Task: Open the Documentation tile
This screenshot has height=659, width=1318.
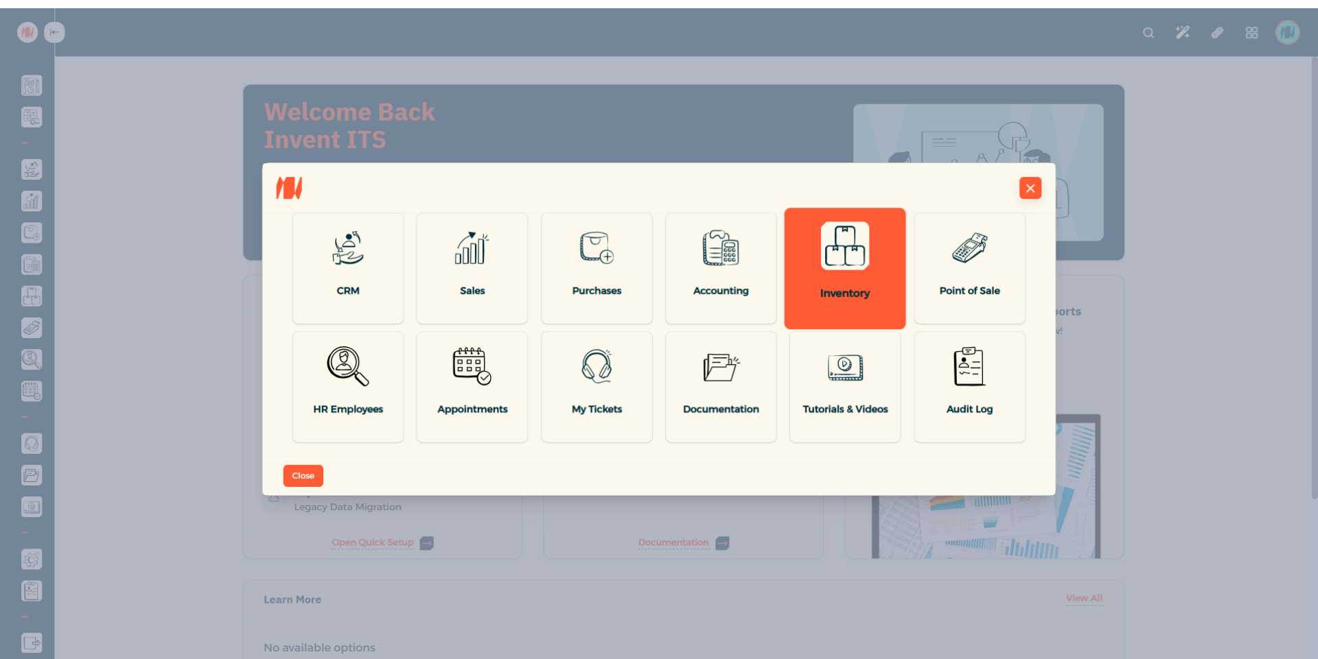Action: [x=721, y=387]
